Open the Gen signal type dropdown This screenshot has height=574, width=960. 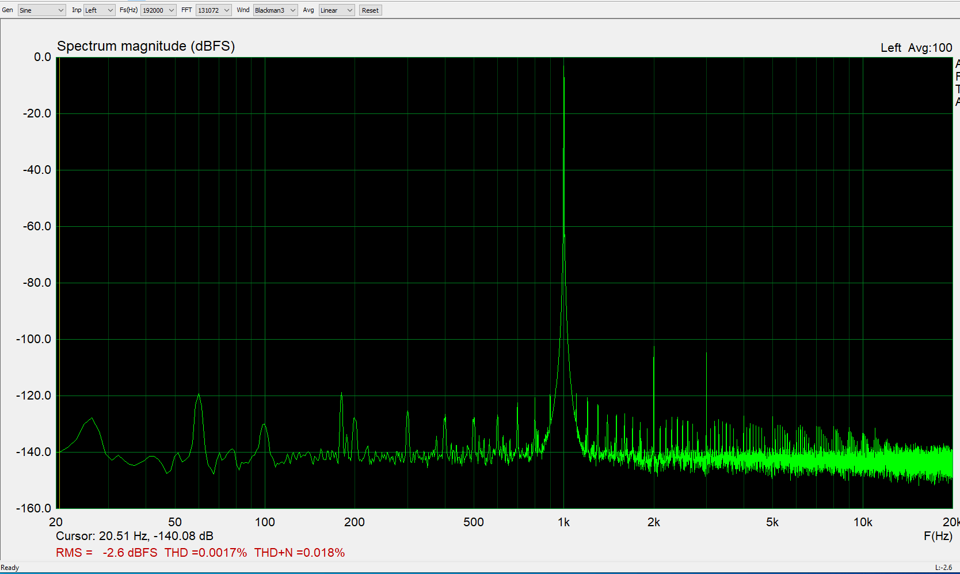[x=41, y=10]
